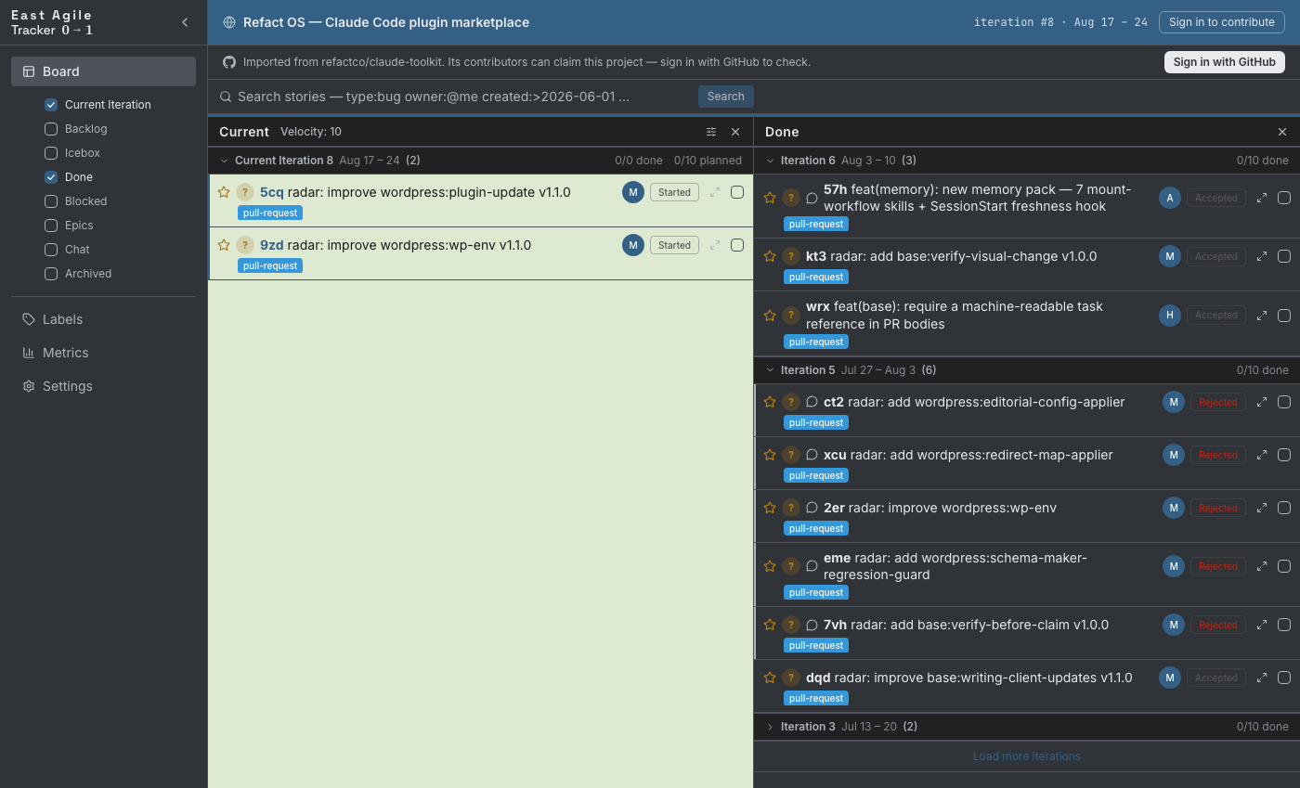Expand the Iteration 3 group

tap(770, 727)
